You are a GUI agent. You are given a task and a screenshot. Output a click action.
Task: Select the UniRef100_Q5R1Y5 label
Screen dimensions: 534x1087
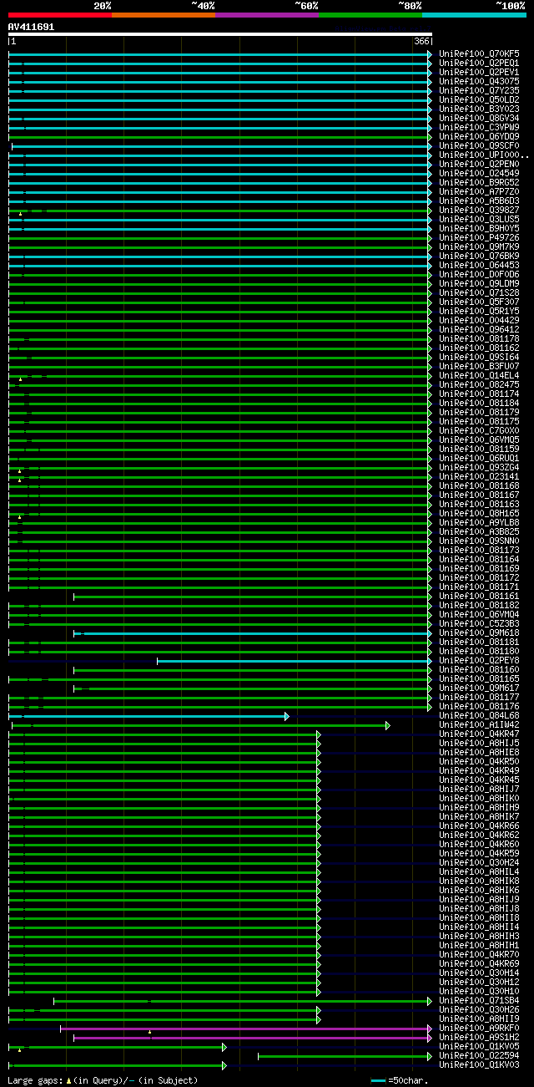(x=479, y=311)
